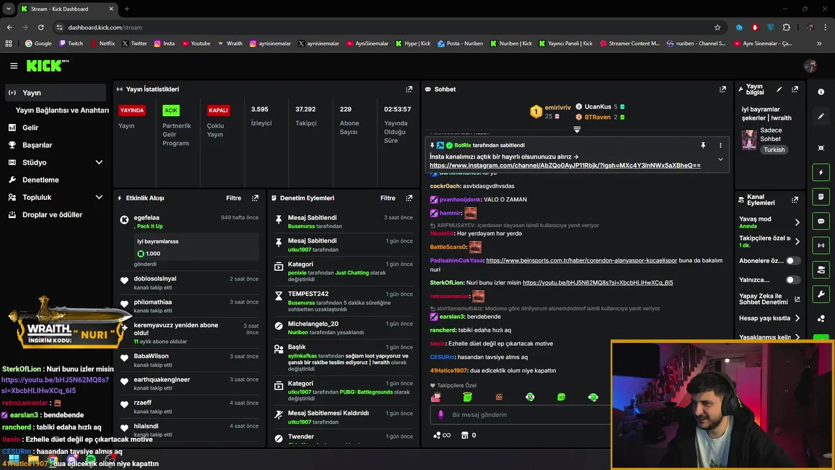Click the webcam preview thumbnail
The width and height of the screenshot is (835, 470).
coord(722,405)
